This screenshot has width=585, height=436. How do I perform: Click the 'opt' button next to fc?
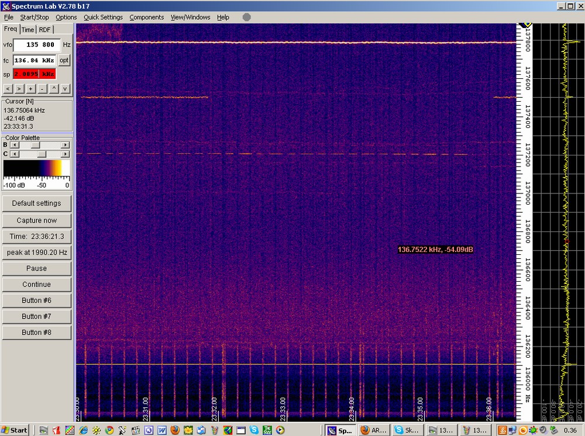[x=64, y=60]
